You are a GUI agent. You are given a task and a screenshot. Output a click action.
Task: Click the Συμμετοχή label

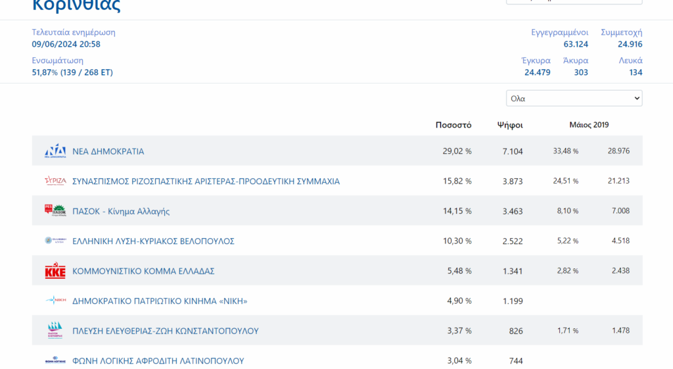pos(622,32)
